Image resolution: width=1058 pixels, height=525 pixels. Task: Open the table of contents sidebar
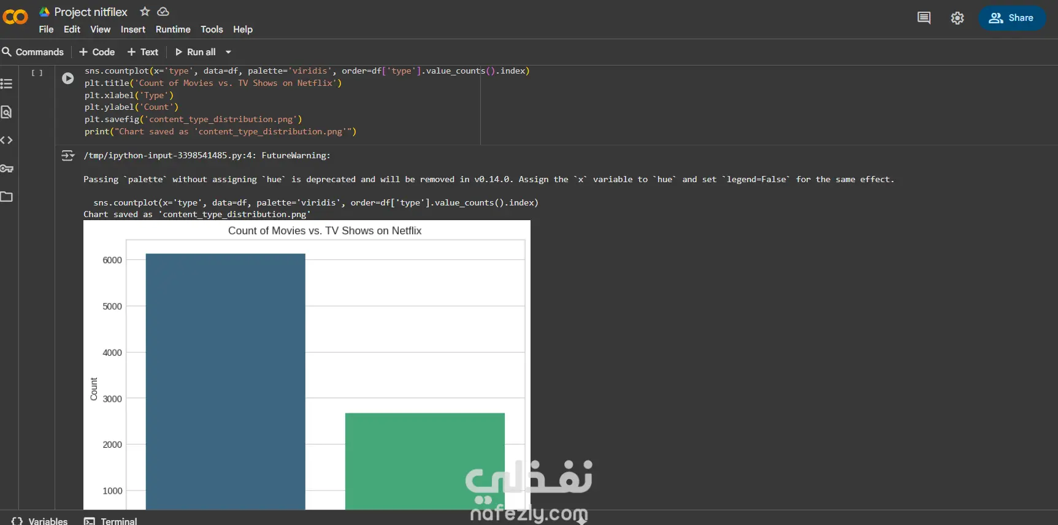pos(7,83)
